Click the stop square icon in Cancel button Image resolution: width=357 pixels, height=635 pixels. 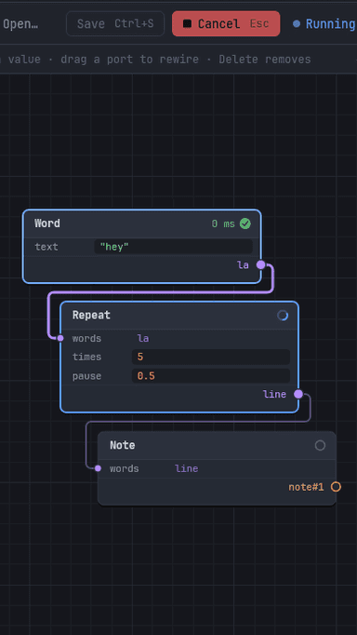click(x=187, y=23)
